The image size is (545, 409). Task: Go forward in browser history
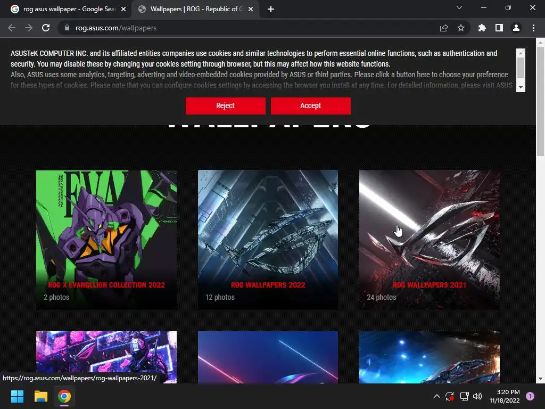tap(29, 28)
